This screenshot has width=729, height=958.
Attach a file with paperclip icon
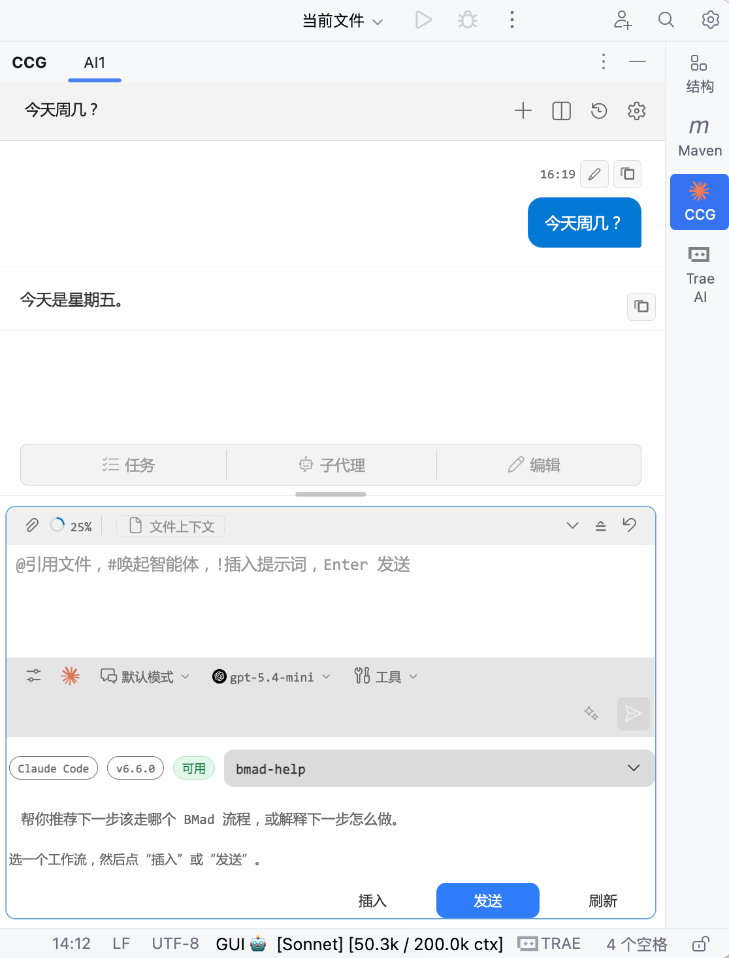(32, 525)
